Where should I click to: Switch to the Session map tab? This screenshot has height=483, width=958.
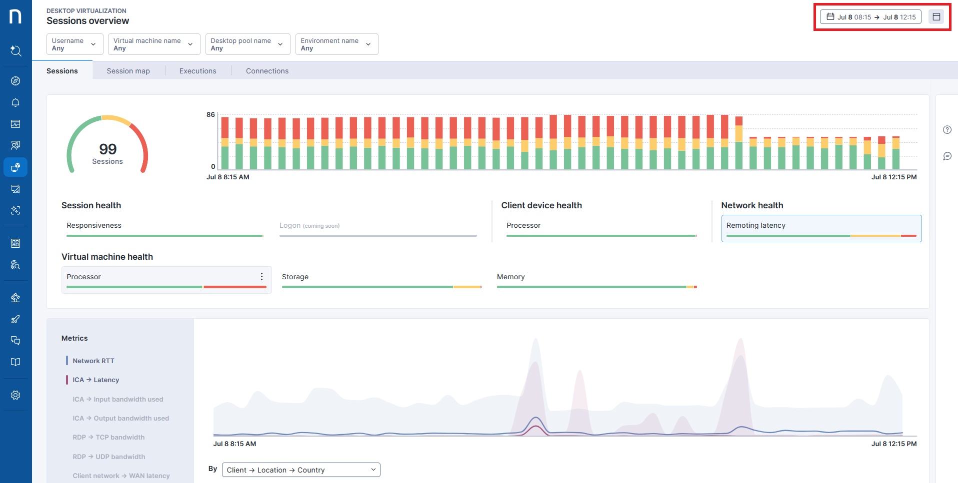coord(128,70)
